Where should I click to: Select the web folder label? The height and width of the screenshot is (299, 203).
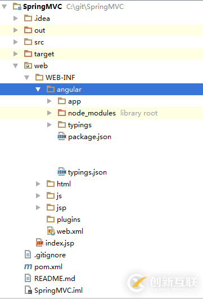[x=40, y=66]
